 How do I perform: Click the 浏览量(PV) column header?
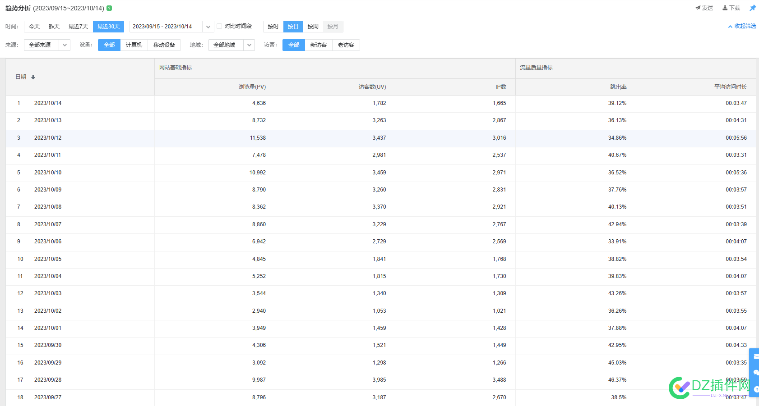[252, 87]
